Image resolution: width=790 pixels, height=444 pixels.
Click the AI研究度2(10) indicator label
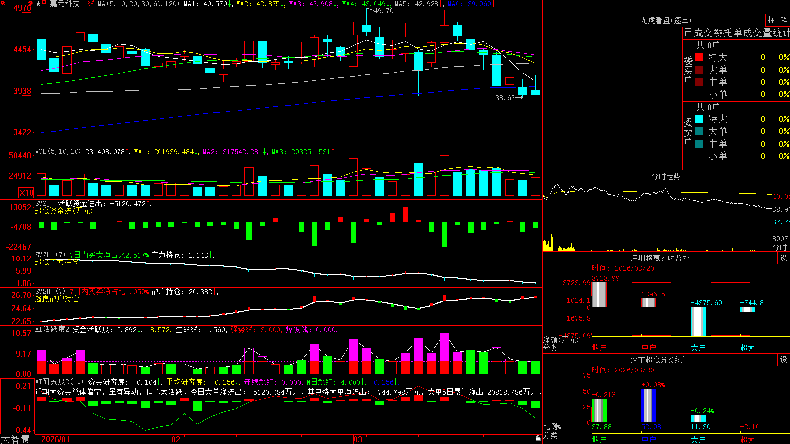click(59, 382)
